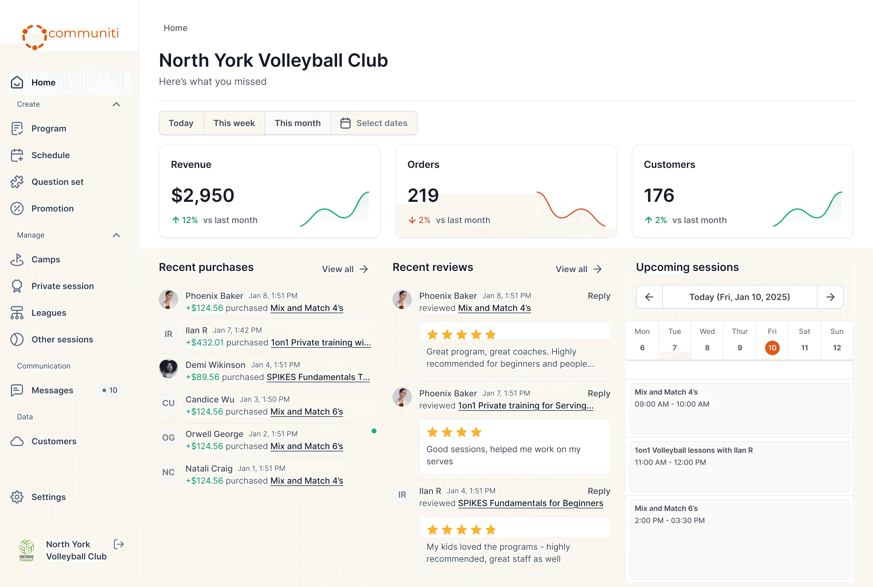
Task: Switch to the This week tab
Action: (234, 123)
